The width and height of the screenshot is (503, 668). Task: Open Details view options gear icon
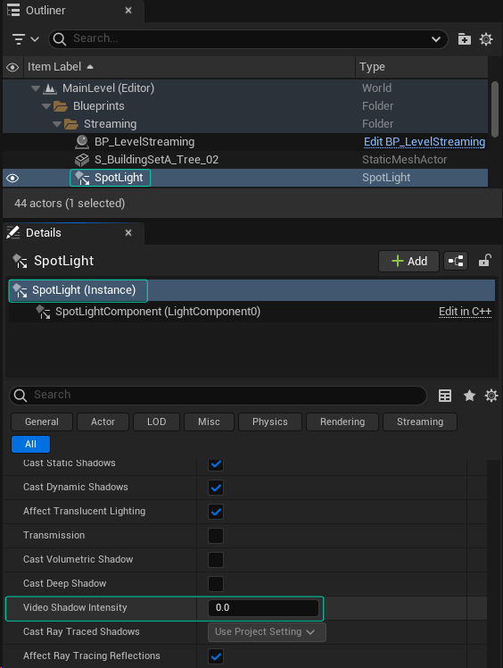491,396
